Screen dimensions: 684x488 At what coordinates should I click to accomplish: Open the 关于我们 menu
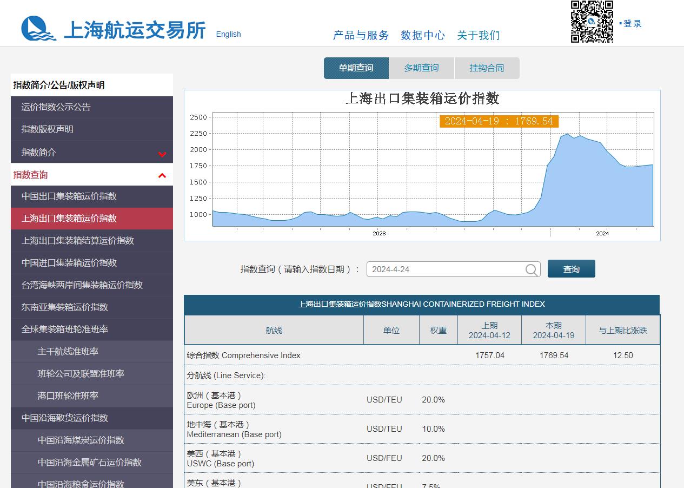point(479,35)
